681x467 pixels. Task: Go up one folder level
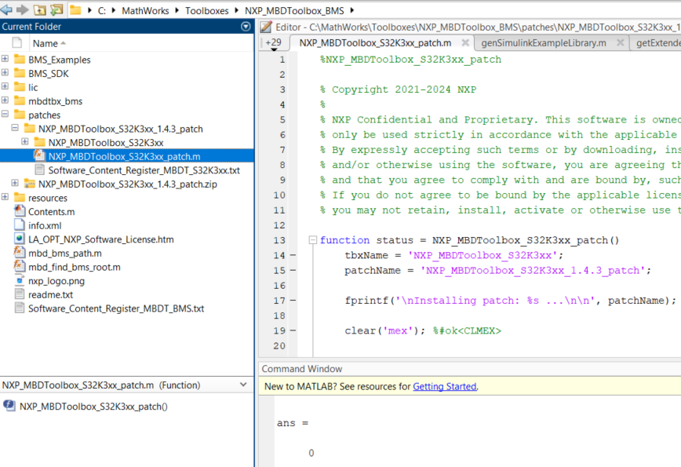pyautogui.click(x=39, y=9)
